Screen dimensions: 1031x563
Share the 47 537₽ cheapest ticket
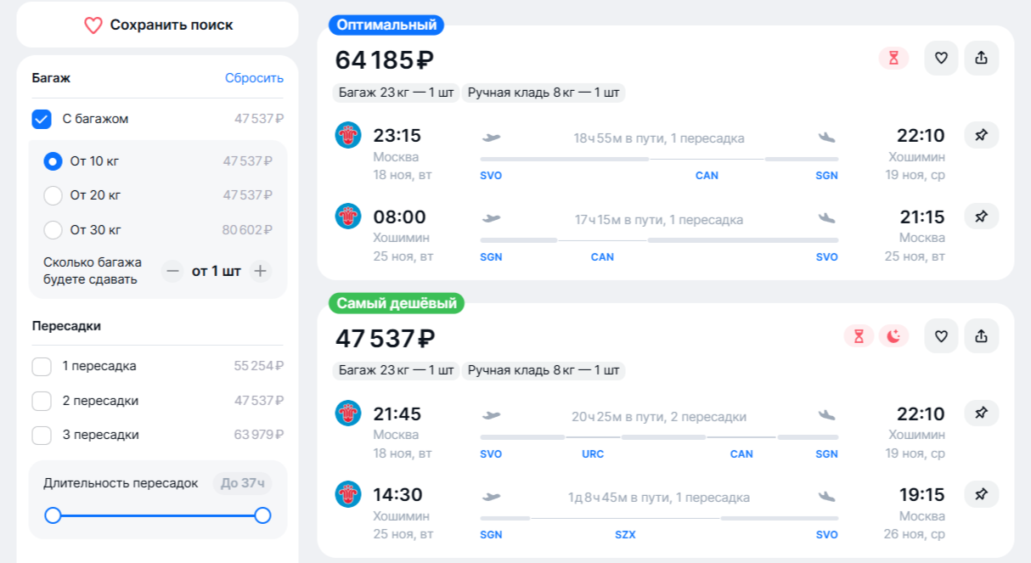tap(982, 336)
